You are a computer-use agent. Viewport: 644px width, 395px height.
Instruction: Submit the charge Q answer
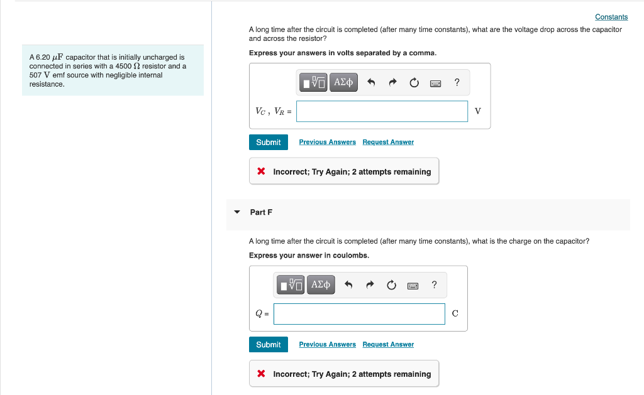click(x=268, y=345)
